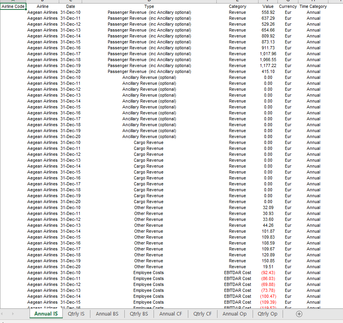
Task: Select the value cell 1,017.96
Action: point(268,54)
